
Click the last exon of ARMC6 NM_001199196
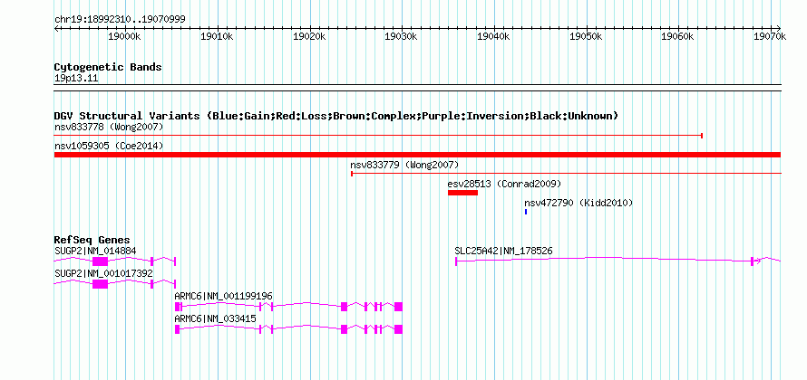(398, 307)
